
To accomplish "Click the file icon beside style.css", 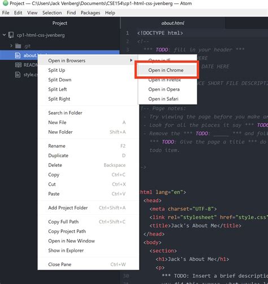I will (x=18, y=75).
